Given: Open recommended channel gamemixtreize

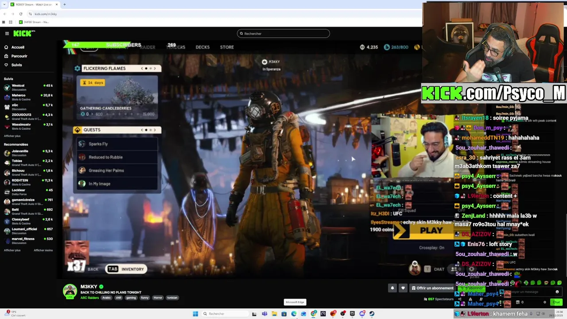Looking at the screenshot, I should pyautogui.click(x=28, y=201).
